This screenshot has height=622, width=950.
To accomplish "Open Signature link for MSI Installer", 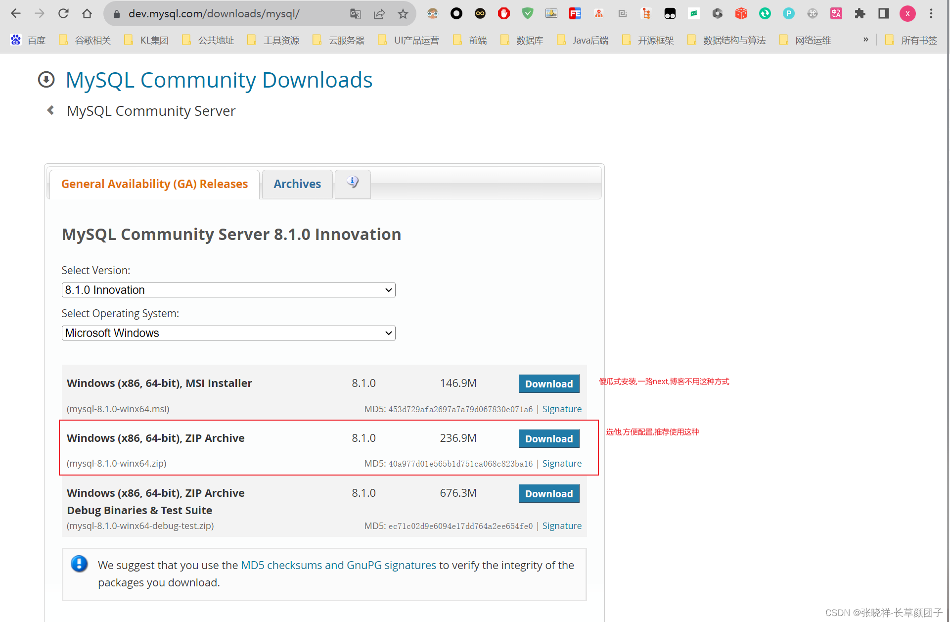I will coord(562,409).
